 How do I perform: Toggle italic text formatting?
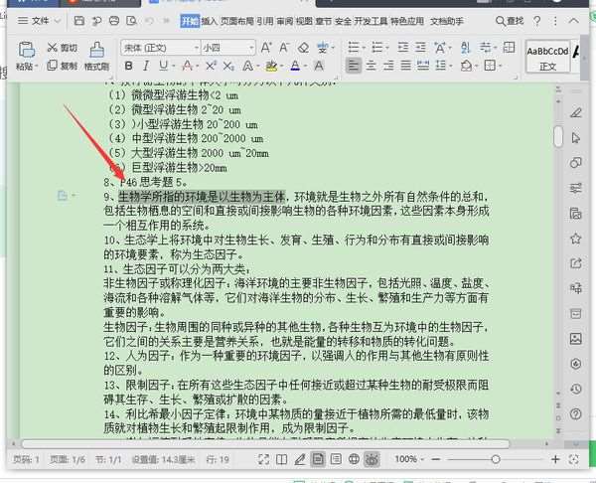coord(146,66)
